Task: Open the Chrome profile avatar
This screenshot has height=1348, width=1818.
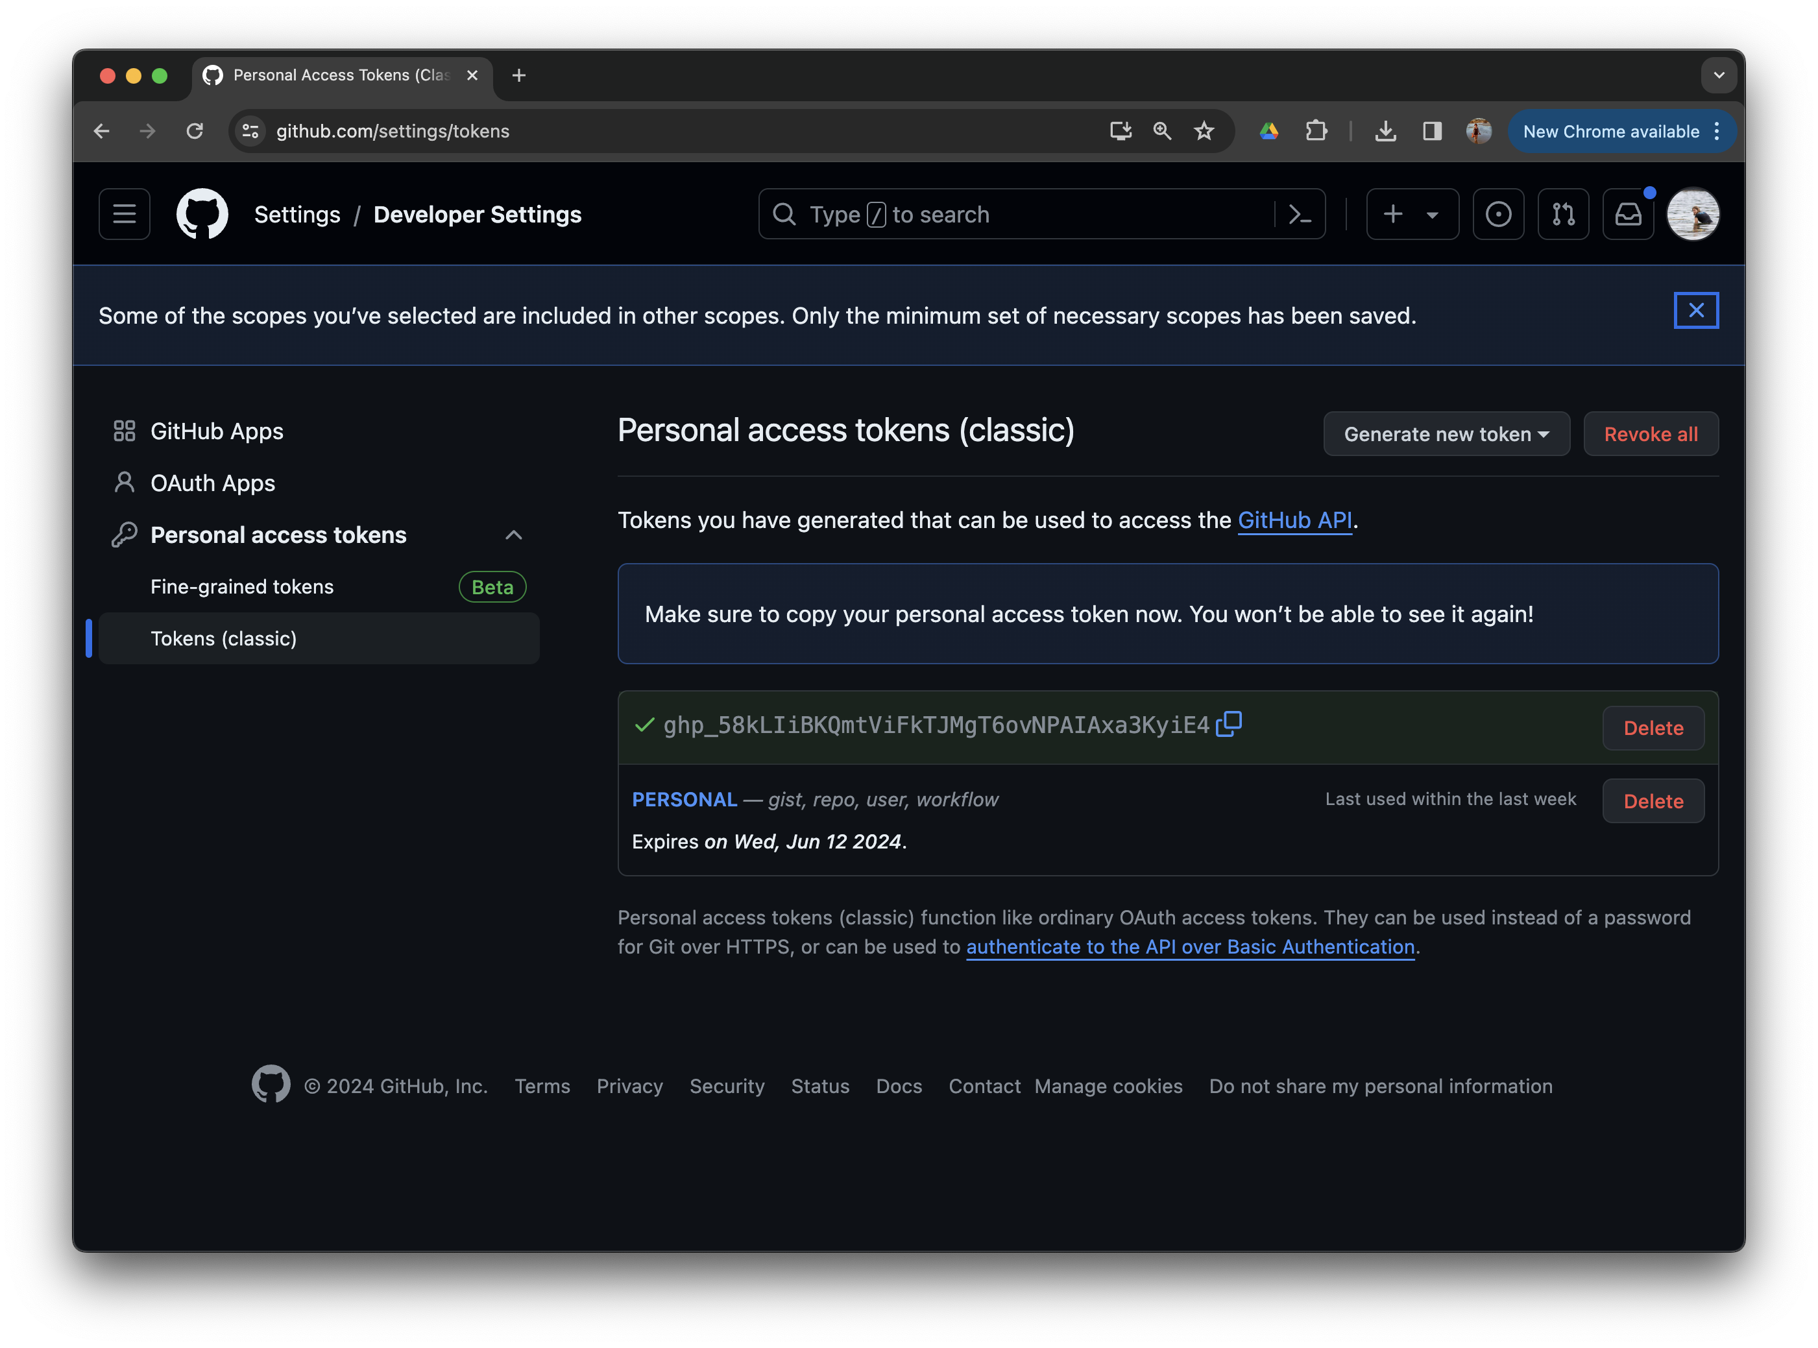Action: click(1479, 132)
